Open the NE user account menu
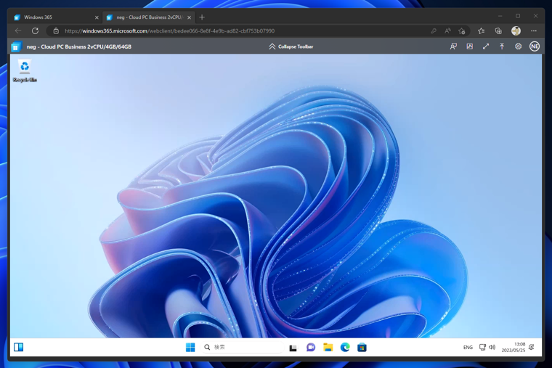Viewport: 552px width, 368px height. click(x=535, y=46)
